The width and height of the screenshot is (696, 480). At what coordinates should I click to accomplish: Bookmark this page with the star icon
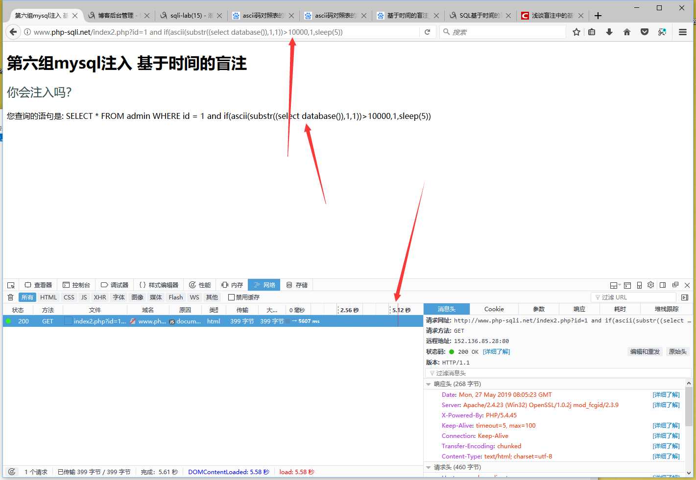576,32
